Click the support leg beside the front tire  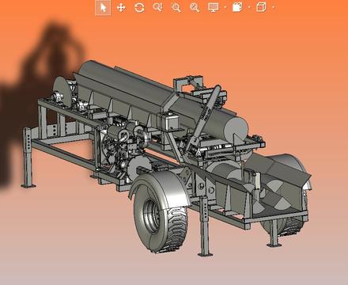click(x=205, y=227)
